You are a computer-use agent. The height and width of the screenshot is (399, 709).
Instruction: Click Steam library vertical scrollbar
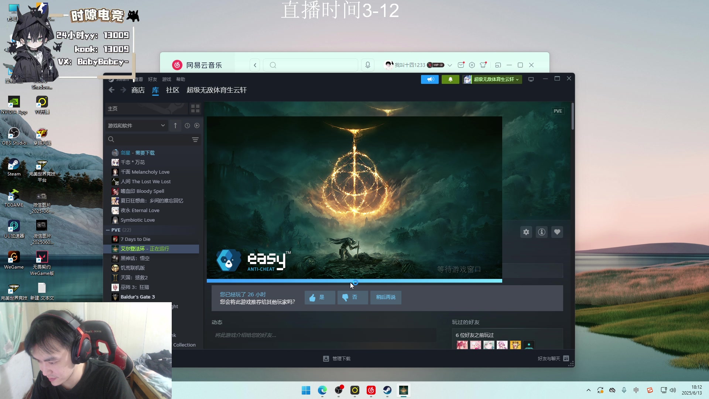pyautogui.click(x=573, y=116)
